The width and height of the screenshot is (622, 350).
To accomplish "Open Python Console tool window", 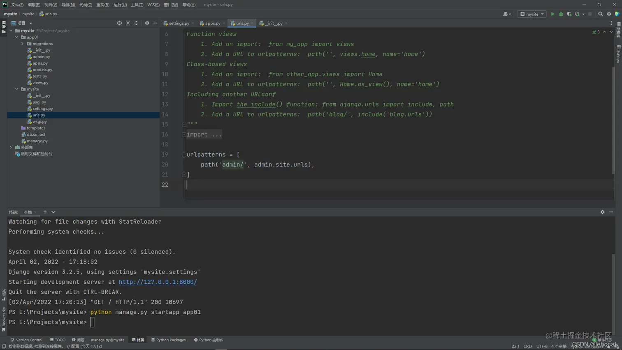I will coord(209,340).
